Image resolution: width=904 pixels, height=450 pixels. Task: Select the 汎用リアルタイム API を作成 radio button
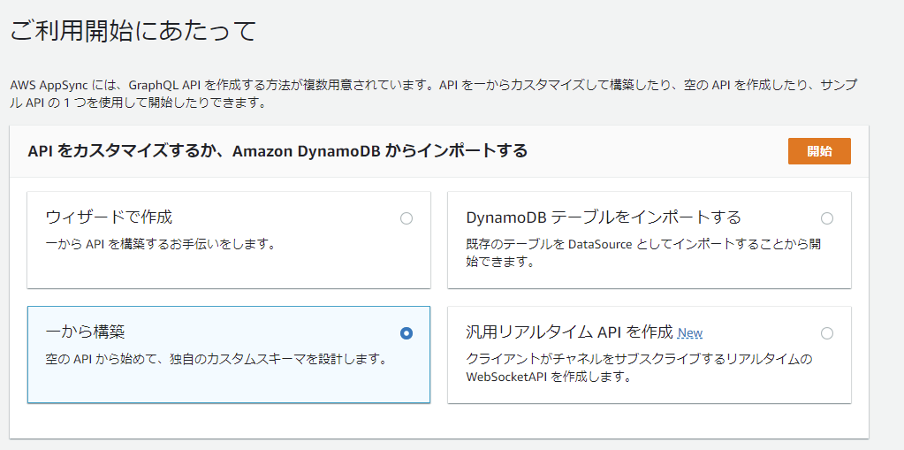point(827,333)
